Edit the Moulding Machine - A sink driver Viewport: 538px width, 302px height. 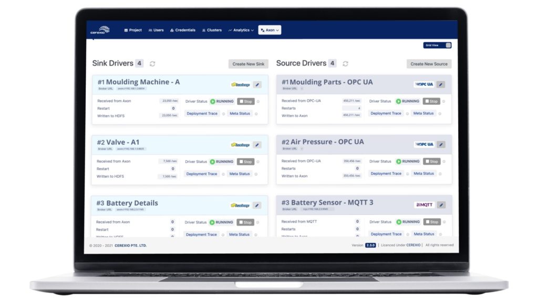(x=257, y=84)
